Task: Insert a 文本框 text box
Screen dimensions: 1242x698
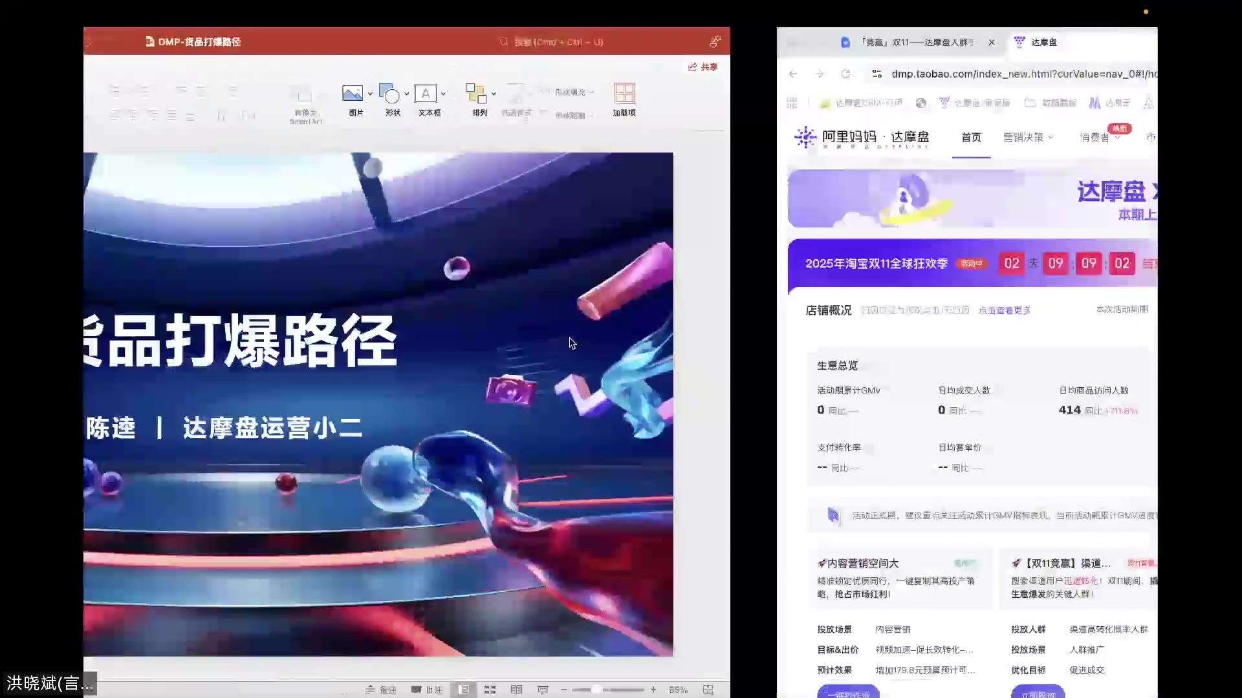Action: 427,100
